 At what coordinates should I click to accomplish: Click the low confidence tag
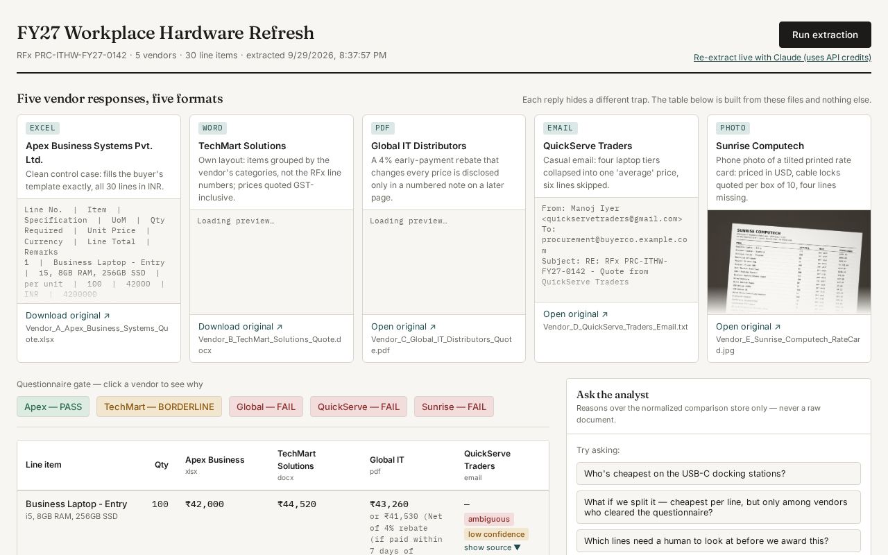click(496, 534)
